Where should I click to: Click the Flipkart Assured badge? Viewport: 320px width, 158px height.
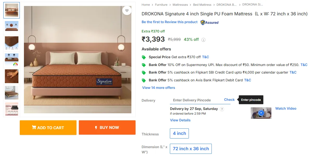(x=209, y=23)
